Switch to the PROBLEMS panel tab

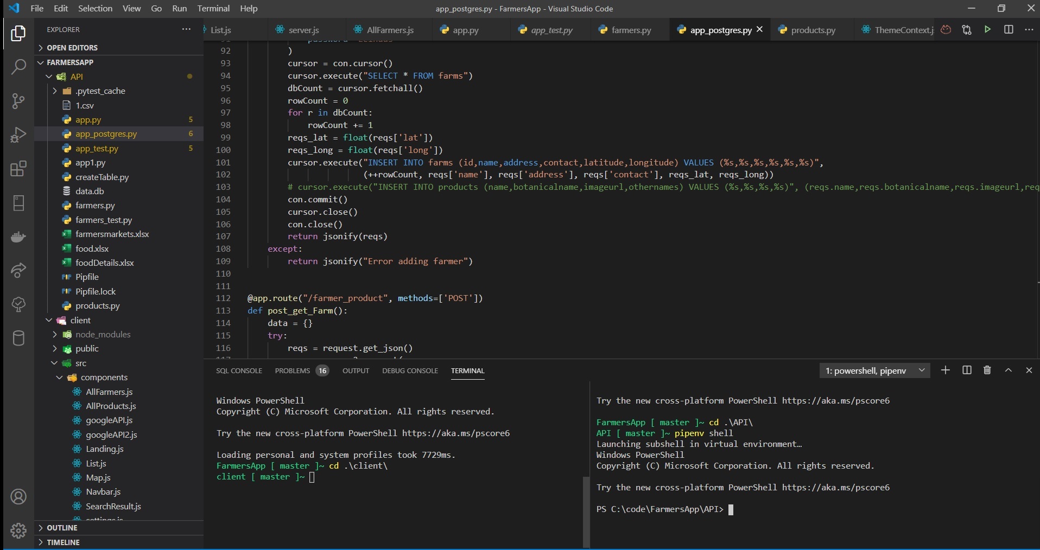[x=302, y=370]
